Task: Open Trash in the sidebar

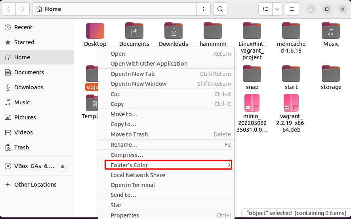Action: (37, 147)
